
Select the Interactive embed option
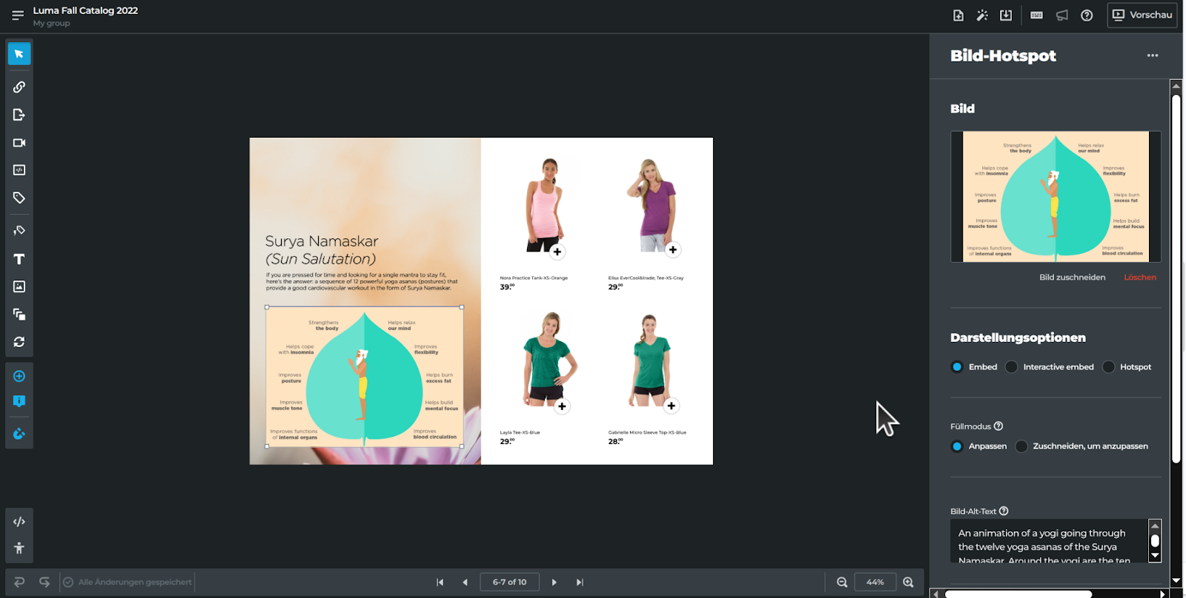[x=1012, y=367]
